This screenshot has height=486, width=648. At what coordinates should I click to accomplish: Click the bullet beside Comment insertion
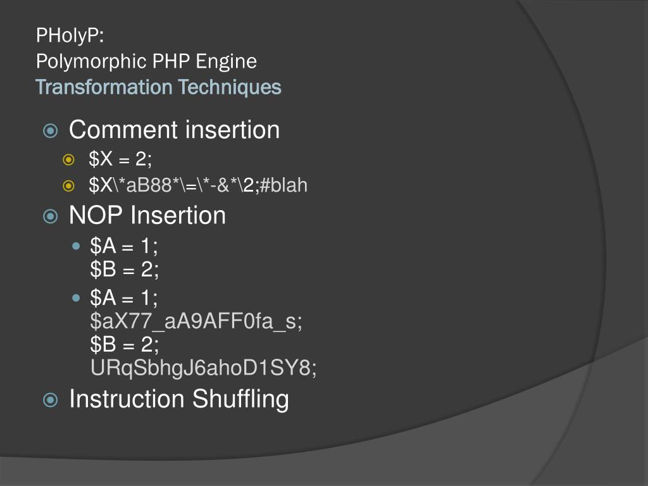[x=50, y=131]
